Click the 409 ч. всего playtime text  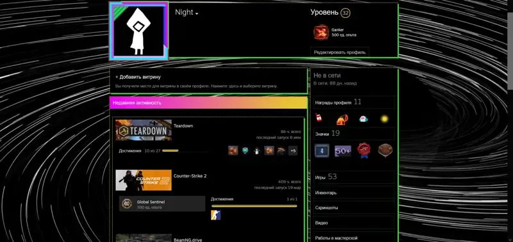(x=289, y=182)
